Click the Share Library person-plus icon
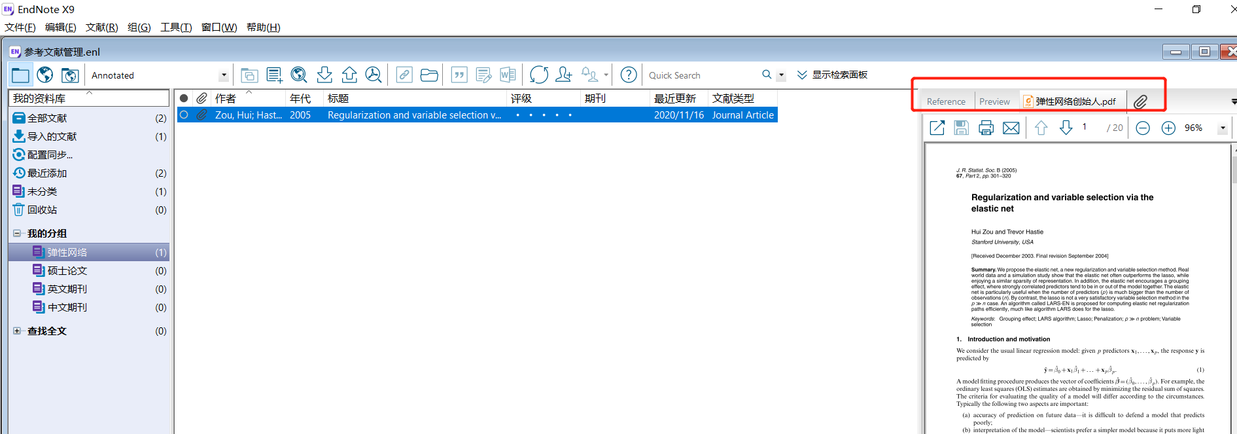Image resolution: width=1237 pixels, height=434 pixels. click(x=563, y=75)
